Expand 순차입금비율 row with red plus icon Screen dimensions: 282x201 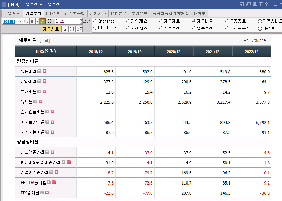[52, 112]
